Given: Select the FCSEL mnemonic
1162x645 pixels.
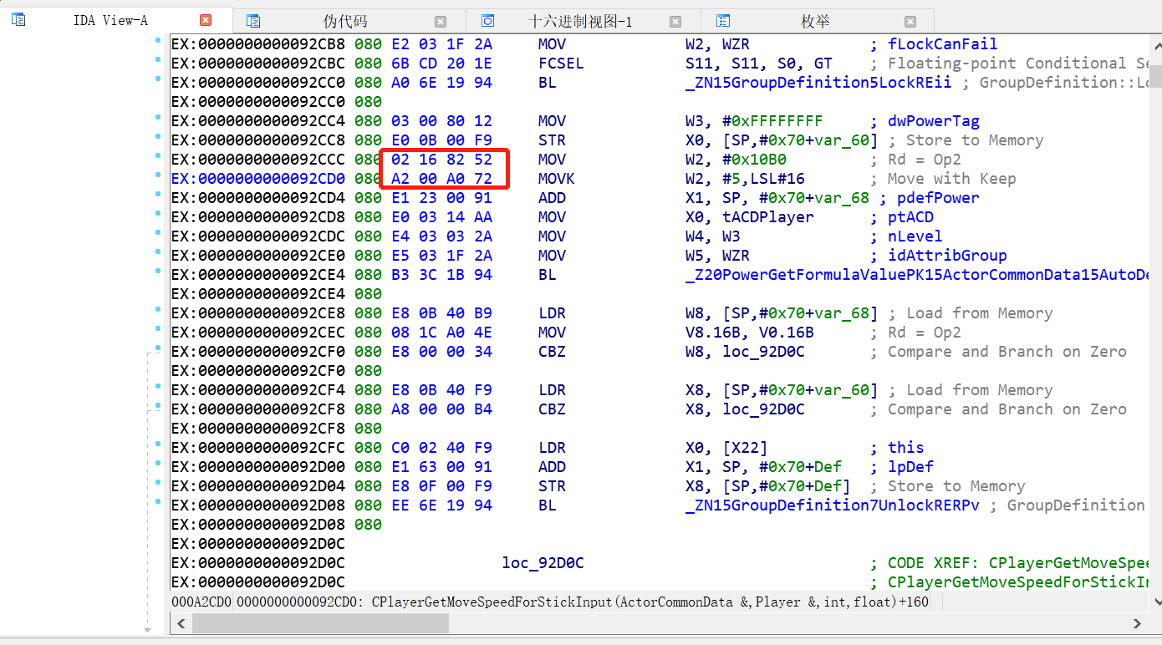Looking at the screenshot, I should [x=561, y=63].
